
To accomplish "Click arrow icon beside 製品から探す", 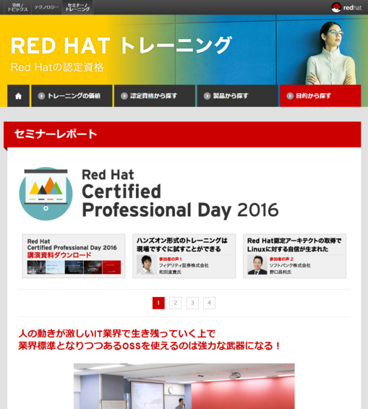I will pyautogui.click(x=207, y=96).
